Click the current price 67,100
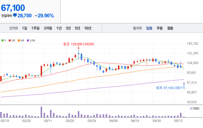Image resolution: width=203 pixels, height=128 pixels. click(13, 8)
